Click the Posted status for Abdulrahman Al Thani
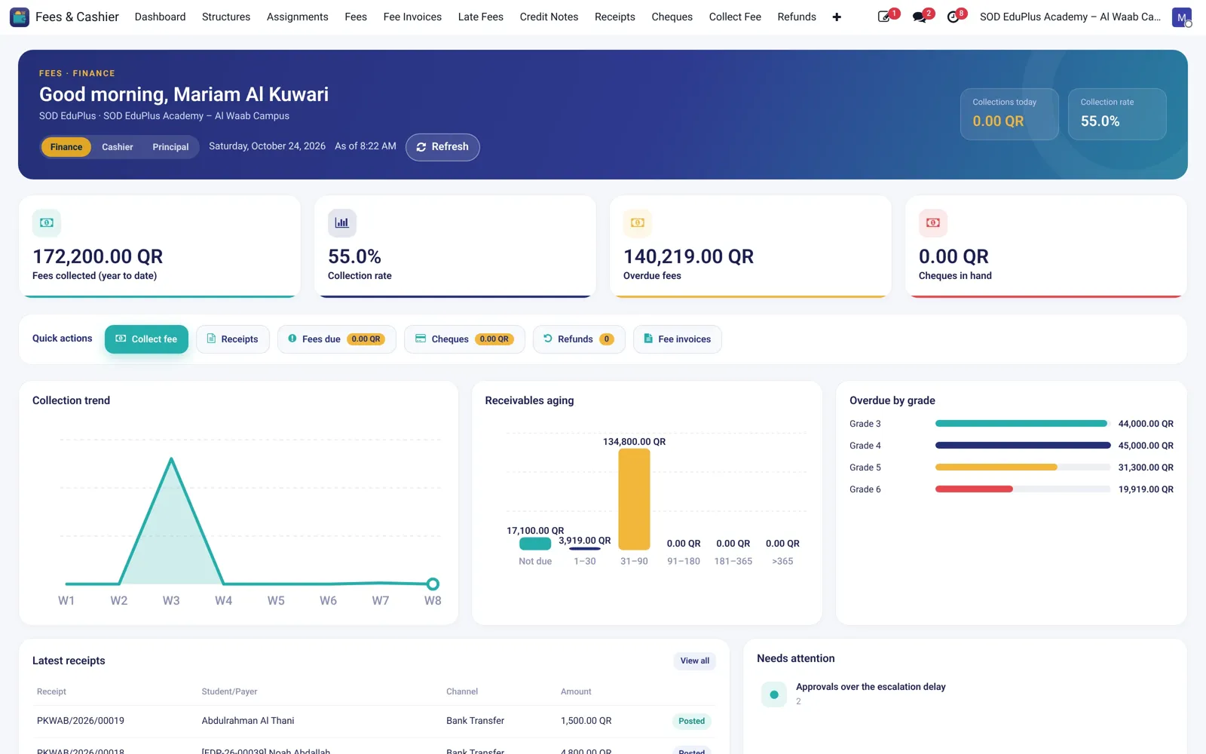The image size is (1206, 754). [x=691, y=721]
